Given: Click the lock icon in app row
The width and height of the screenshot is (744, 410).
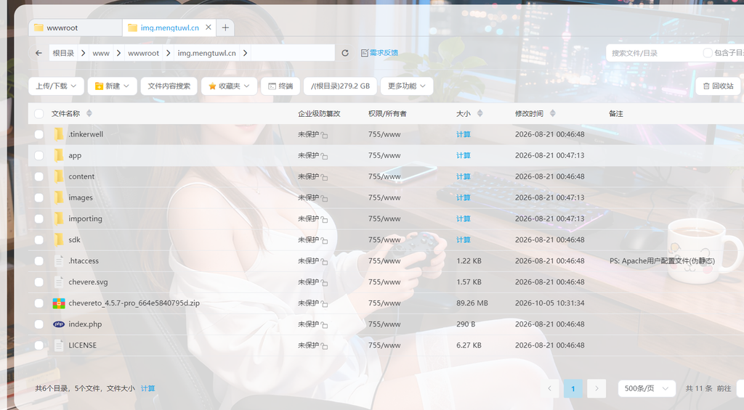Looking at the screenshot, I should tap(324, 157).
